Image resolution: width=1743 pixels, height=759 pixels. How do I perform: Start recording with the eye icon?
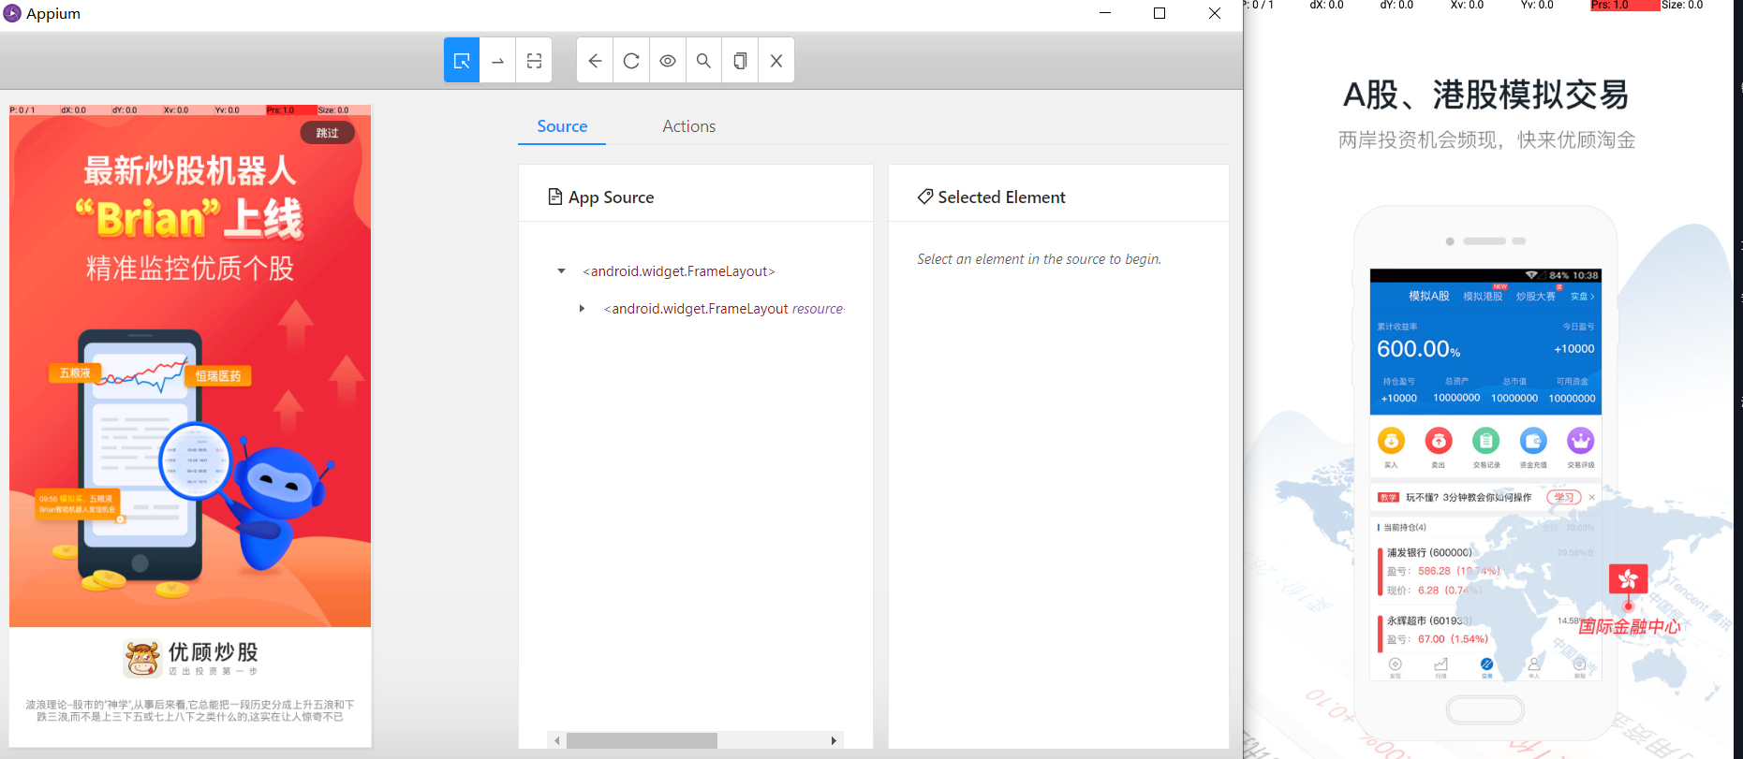(x=668, y=61)
